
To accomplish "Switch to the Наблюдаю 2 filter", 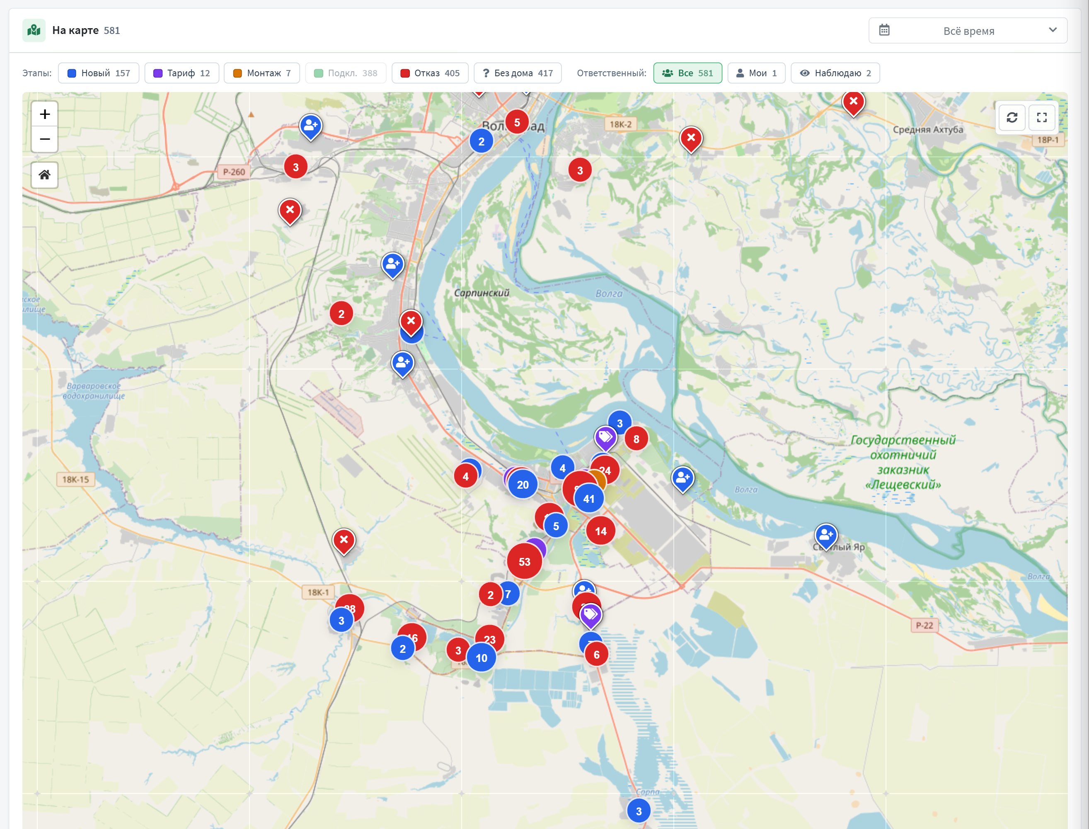I will (x=835, y=73).
